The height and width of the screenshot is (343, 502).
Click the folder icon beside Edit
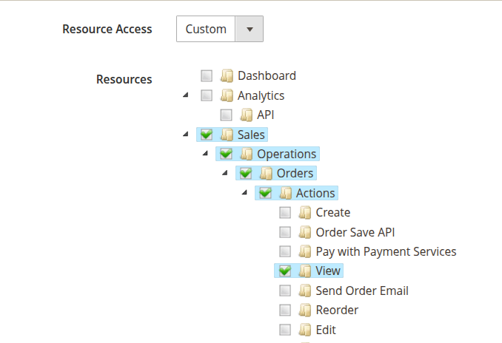pos(304,330)
